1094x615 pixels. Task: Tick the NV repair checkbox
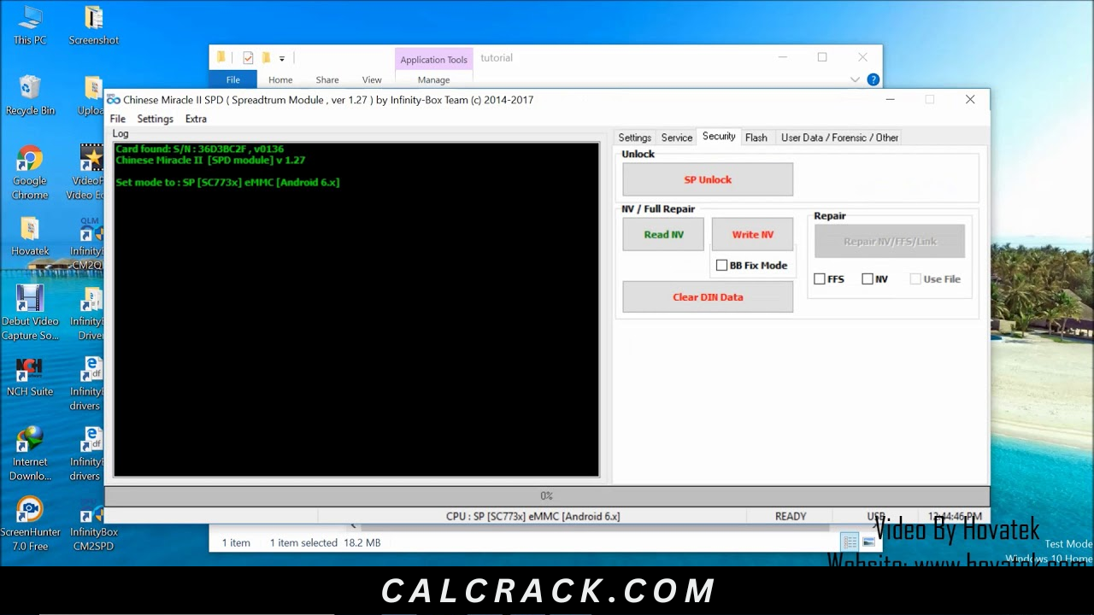pyautogui.click(x=868, y=279)
